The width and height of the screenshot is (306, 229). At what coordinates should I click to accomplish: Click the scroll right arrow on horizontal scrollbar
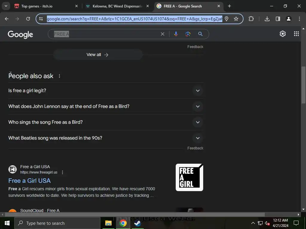pos(299,215)
